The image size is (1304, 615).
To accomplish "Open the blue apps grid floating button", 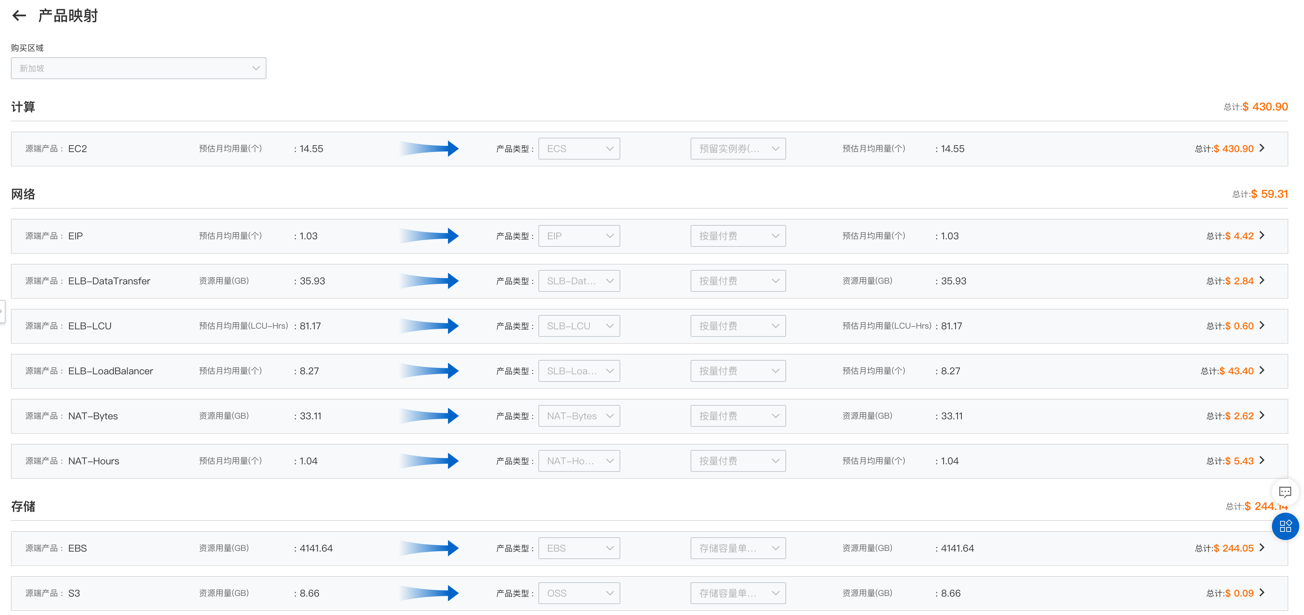I will click(x=1285, y=526).
